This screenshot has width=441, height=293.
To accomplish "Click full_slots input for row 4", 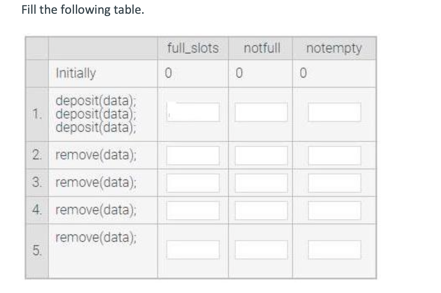I will pyautogui.click(x=193, y=210).
